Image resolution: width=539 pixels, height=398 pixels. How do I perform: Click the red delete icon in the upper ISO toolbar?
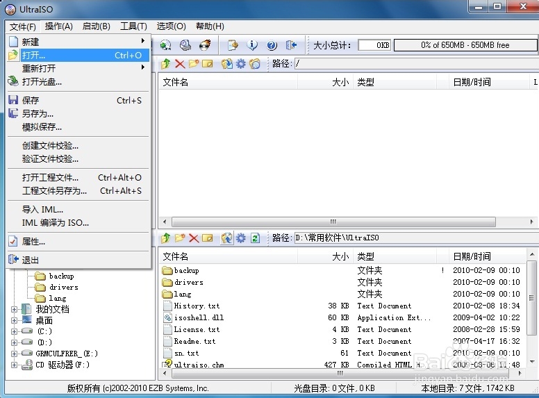[x=180, y=64]
